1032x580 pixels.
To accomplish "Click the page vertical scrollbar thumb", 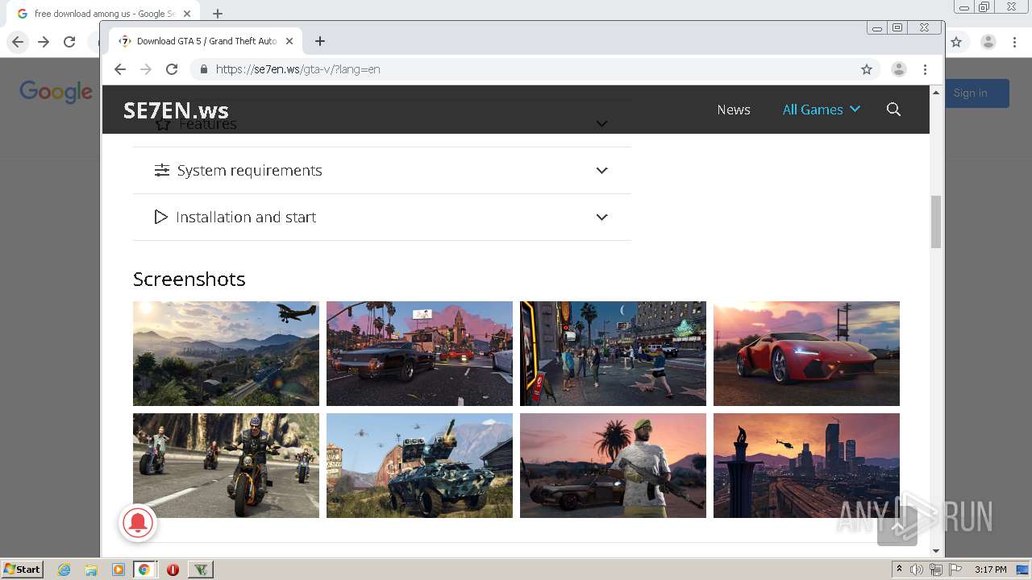I will (x=936, y=222).
